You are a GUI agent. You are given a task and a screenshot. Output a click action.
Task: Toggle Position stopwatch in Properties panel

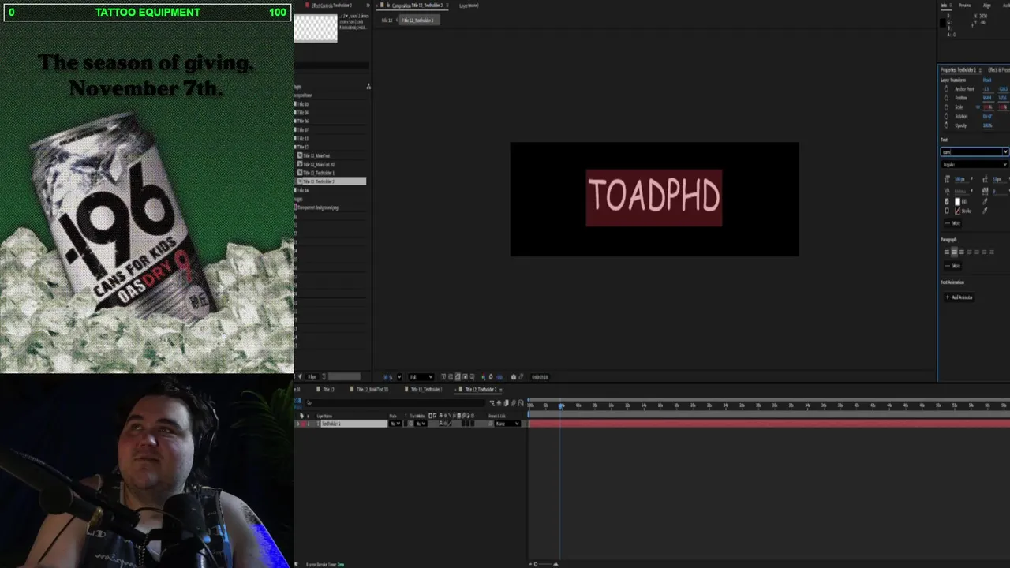[947, 98]
